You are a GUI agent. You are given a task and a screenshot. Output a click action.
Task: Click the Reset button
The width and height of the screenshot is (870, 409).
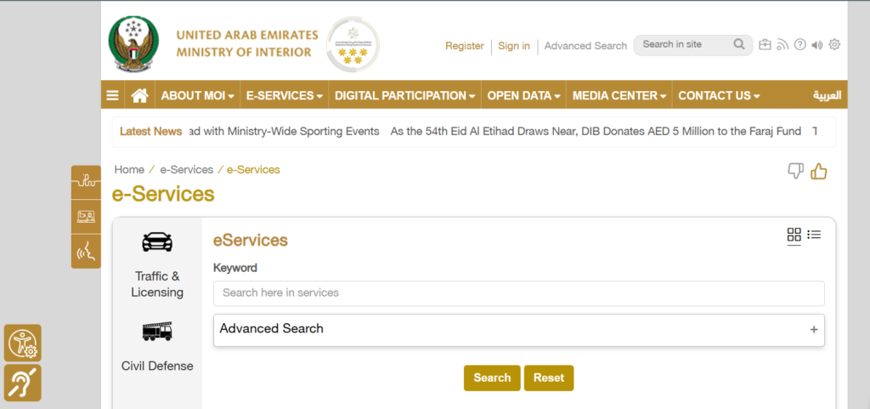pos(549,378)
